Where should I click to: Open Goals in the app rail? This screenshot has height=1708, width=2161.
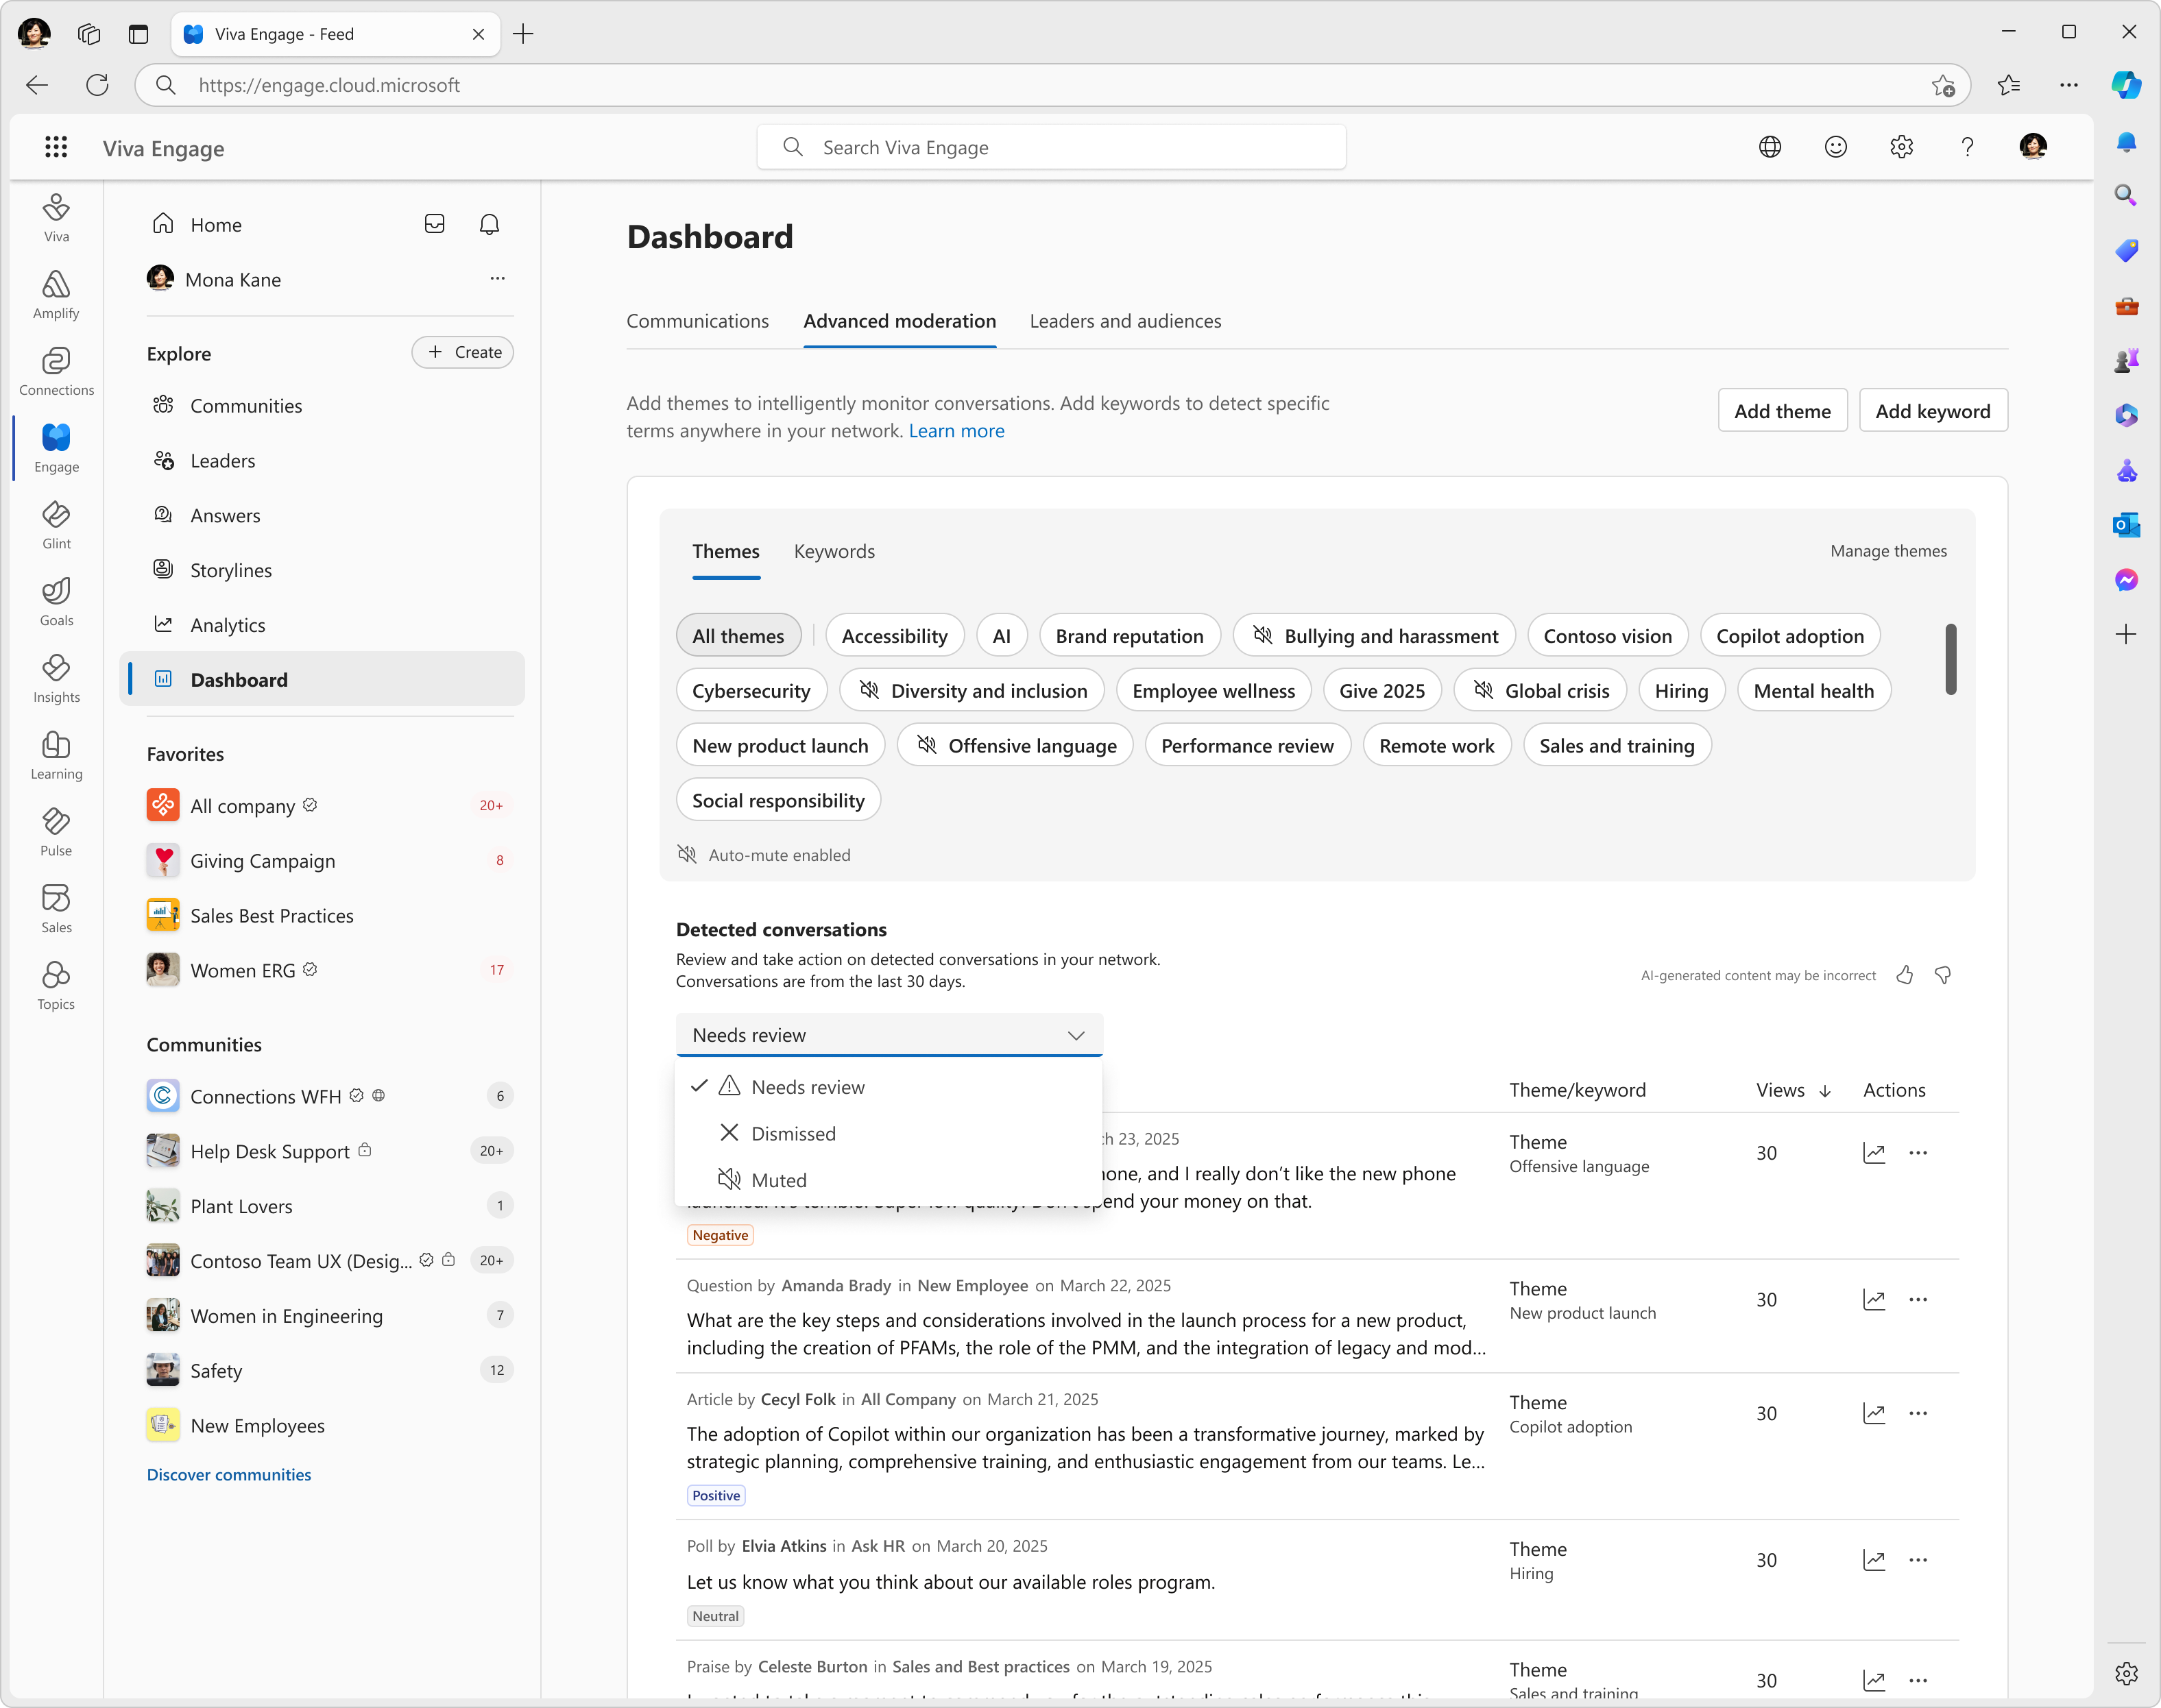point(56,602)
